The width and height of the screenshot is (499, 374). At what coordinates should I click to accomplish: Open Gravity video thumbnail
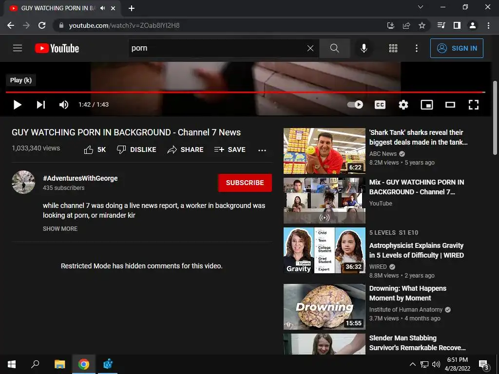324,250
